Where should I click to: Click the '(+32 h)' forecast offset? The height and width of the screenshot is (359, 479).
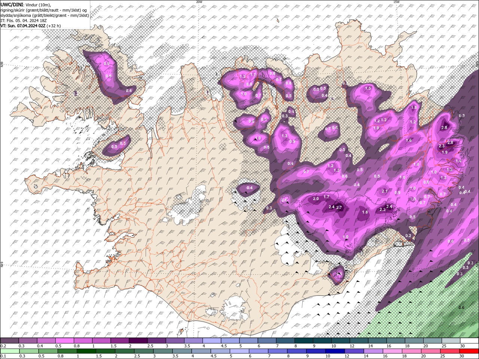click(54, 25)
